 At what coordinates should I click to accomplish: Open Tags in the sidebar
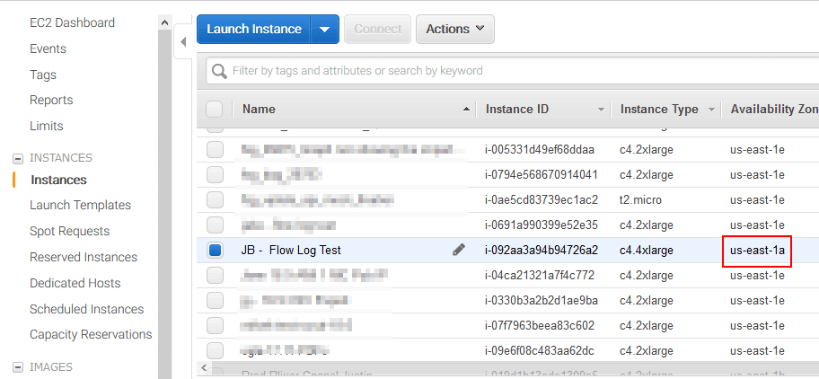[43, 75]
